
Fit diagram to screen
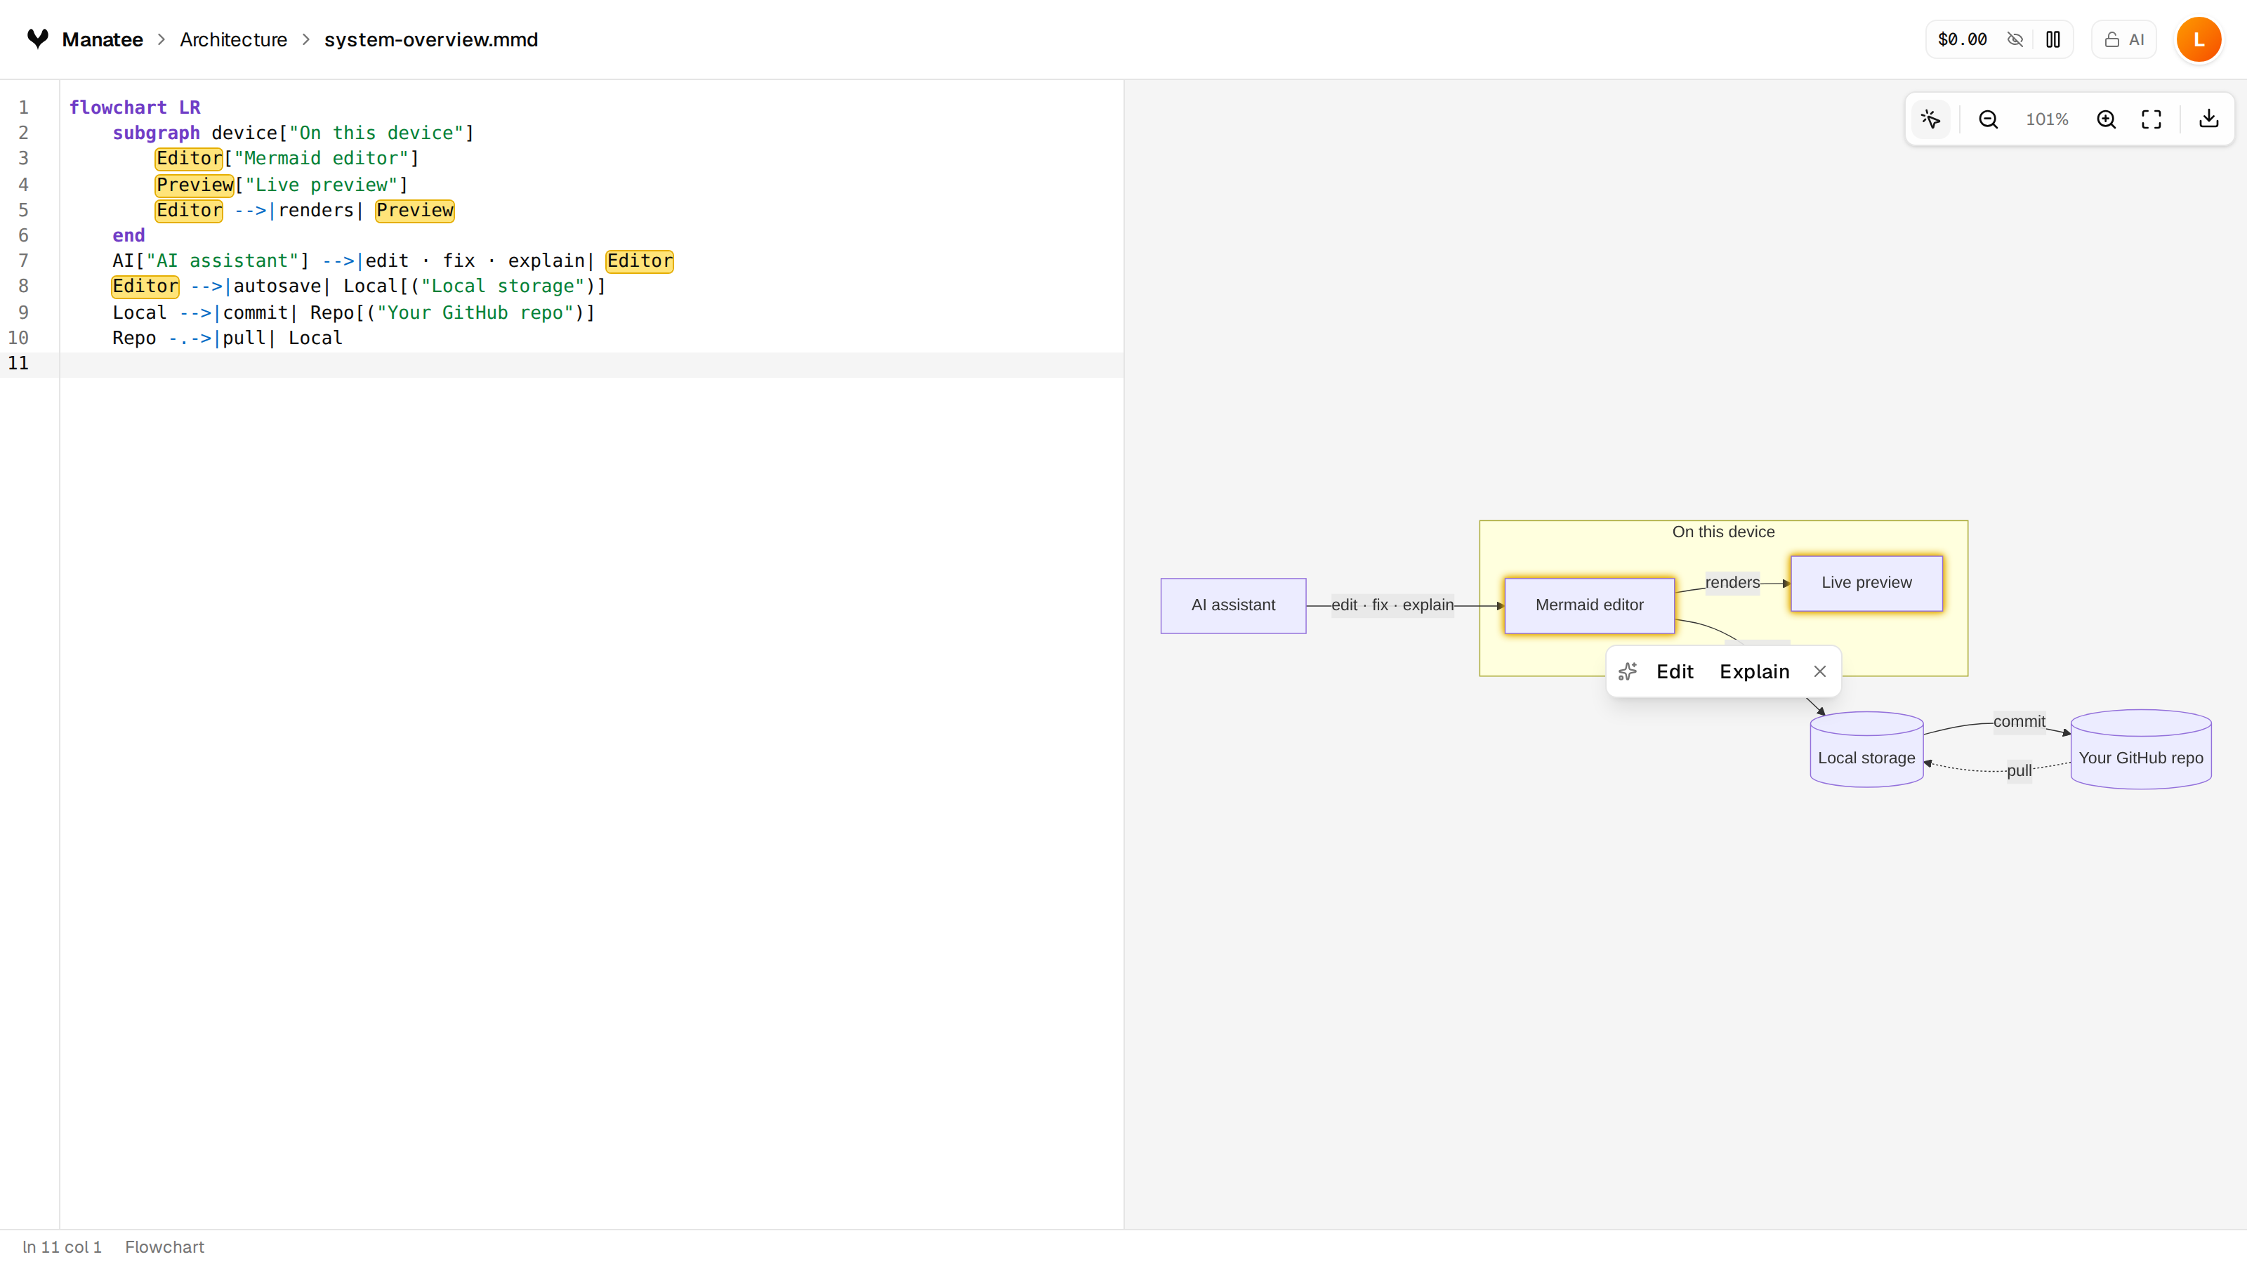[x=2152, y=119]
